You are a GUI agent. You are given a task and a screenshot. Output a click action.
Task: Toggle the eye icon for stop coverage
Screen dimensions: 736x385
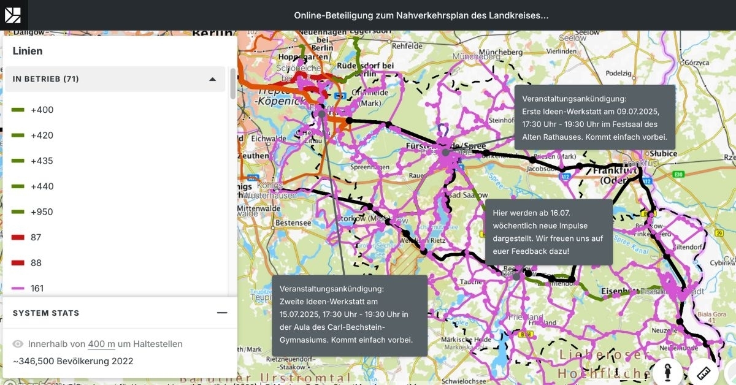coord(18,344)
